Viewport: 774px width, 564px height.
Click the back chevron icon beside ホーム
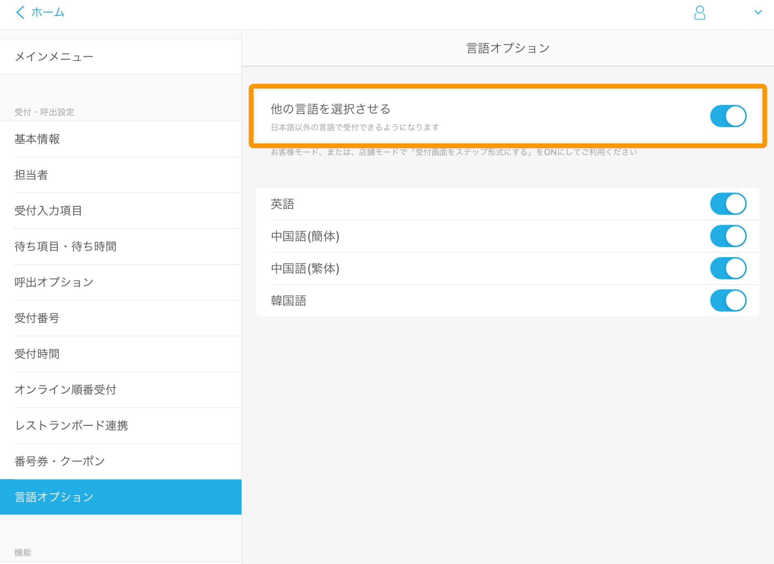tap(20, 12)
